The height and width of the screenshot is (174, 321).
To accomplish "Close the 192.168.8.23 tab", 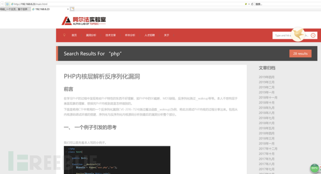I will [68, 9].
